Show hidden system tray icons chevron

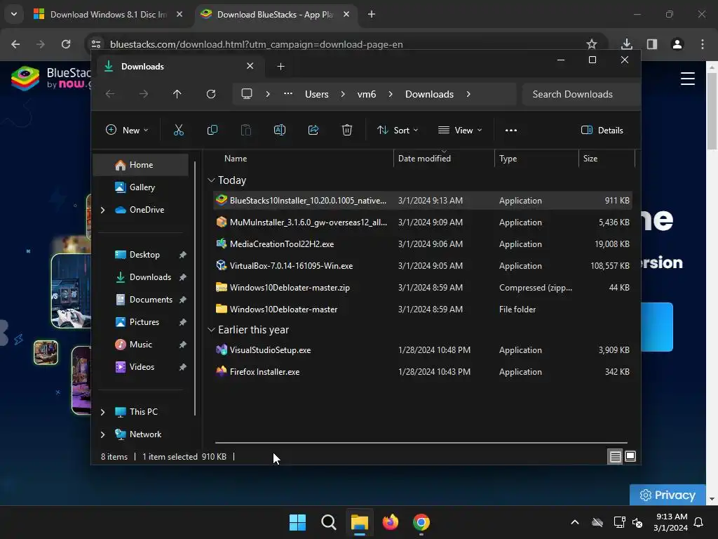(x=575, y=522)
